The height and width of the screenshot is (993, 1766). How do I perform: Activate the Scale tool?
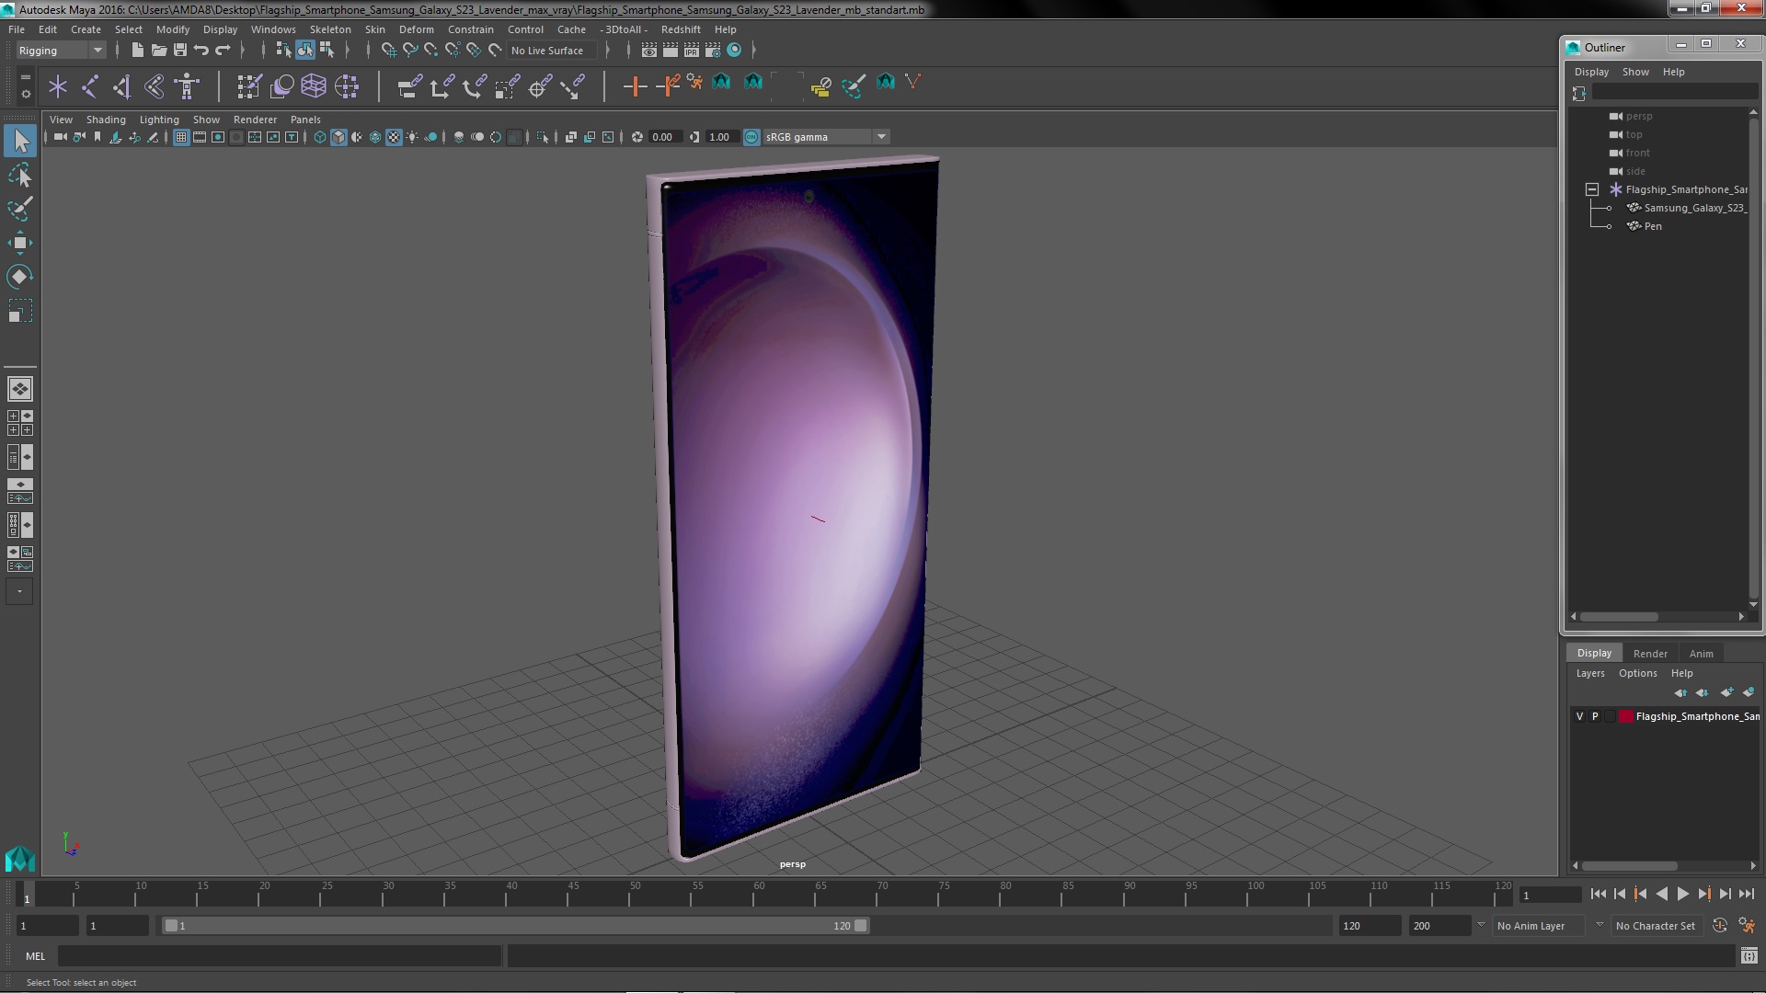point(20,311)
